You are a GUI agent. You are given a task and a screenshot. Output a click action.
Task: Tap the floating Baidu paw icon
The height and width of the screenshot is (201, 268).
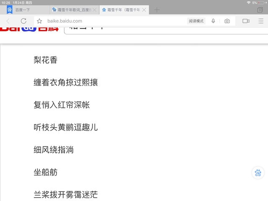tap(258, 173)
